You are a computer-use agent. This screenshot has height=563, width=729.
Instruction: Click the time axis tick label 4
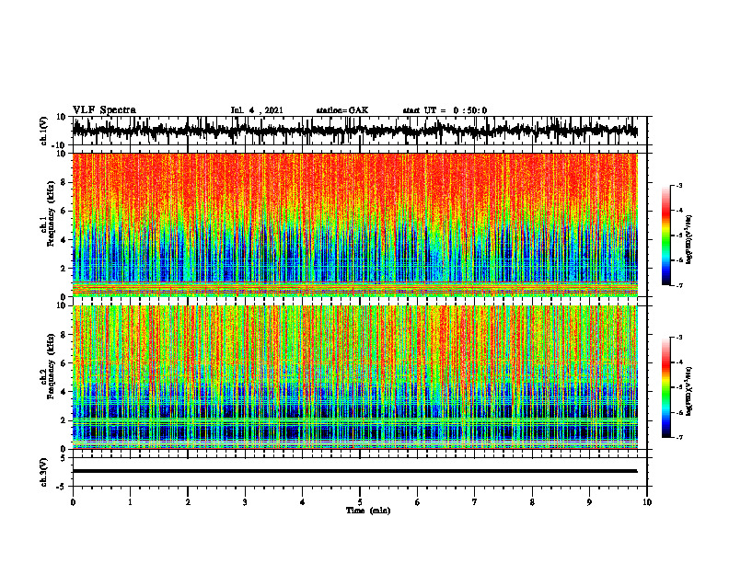pos(303,502)
